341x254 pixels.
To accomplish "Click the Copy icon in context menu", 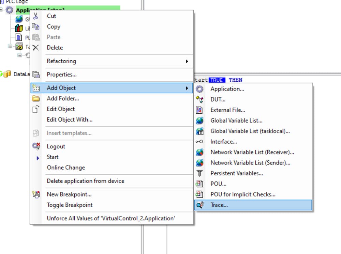I will coord(36,27).
